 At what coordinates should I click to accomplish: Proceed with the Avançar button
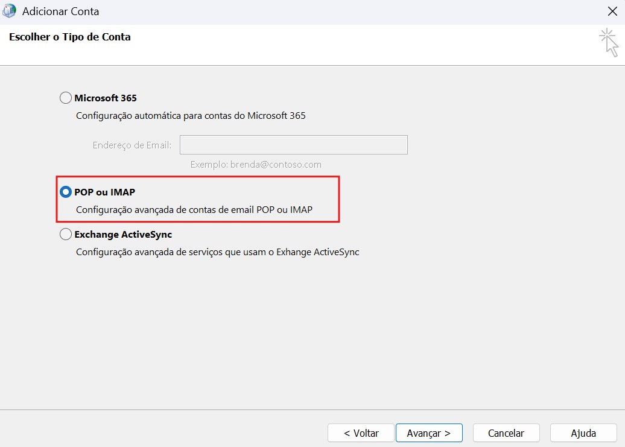coord(429,433)
